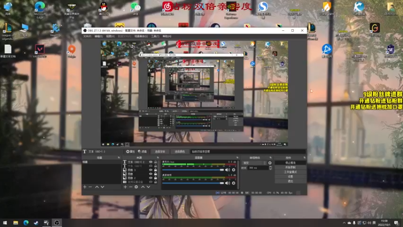Open the 编辑(E) menu in OBS
403x227 pixels.
99,36
